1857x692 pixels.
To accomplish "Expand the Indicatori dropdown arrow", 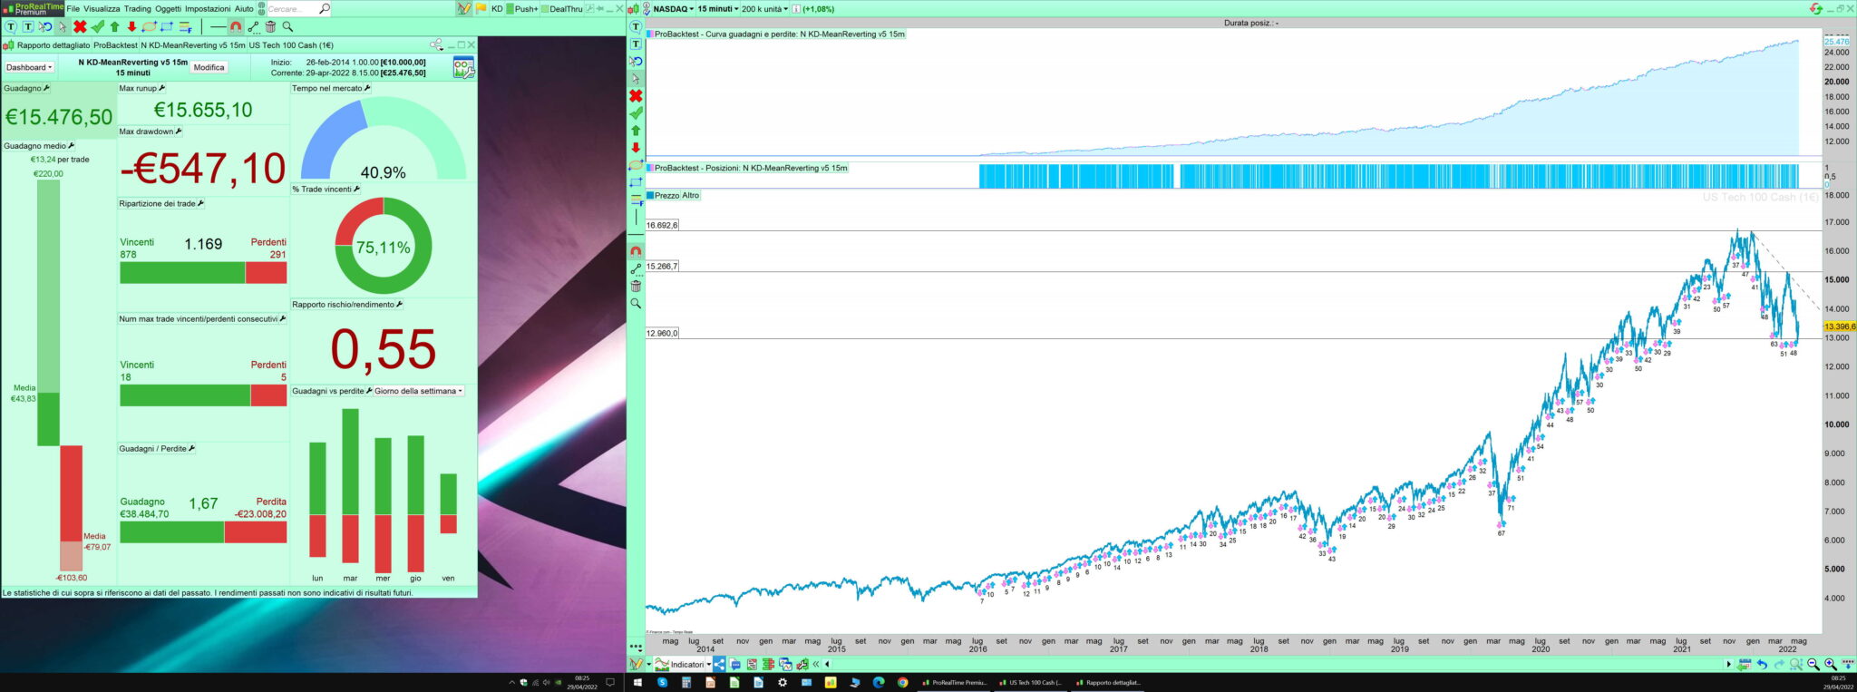I will point(709,665).
